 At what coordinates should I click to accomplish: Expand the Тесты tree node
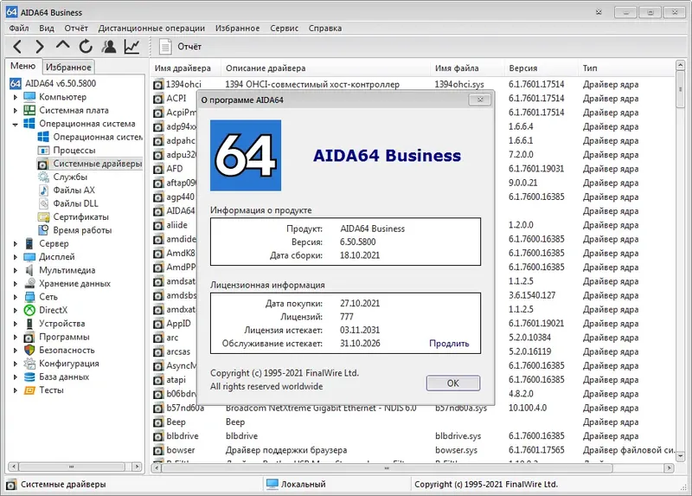pos(16,390)
